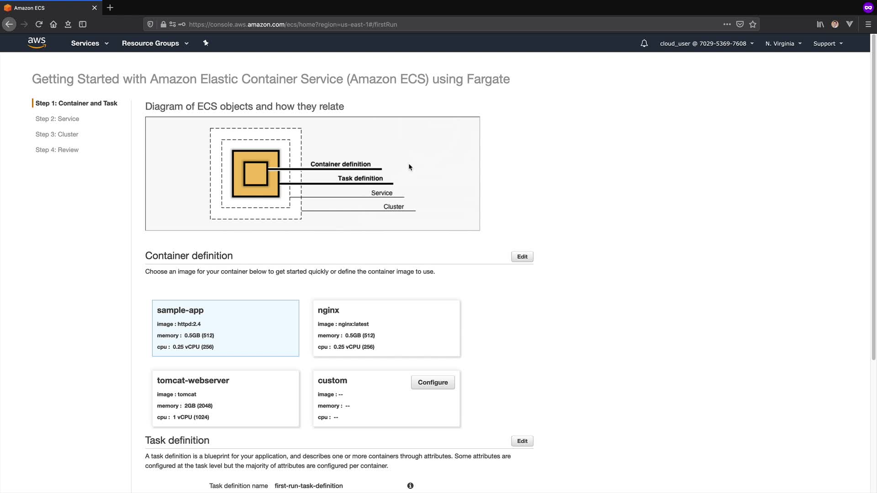Click Configure on the custom container

click(433, 382)
